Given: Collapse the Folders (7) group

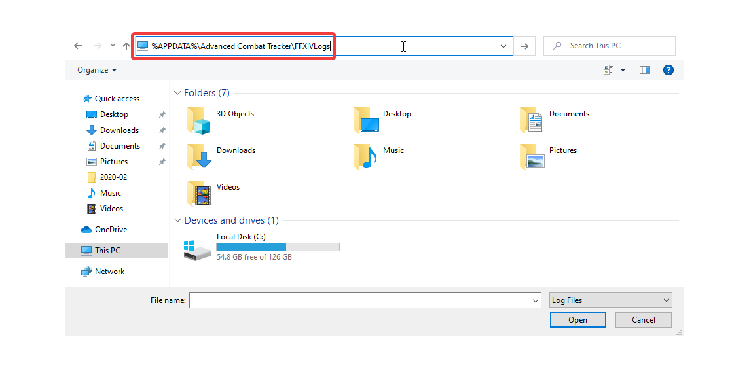Looking at the screenshot, I should (177, 93).
